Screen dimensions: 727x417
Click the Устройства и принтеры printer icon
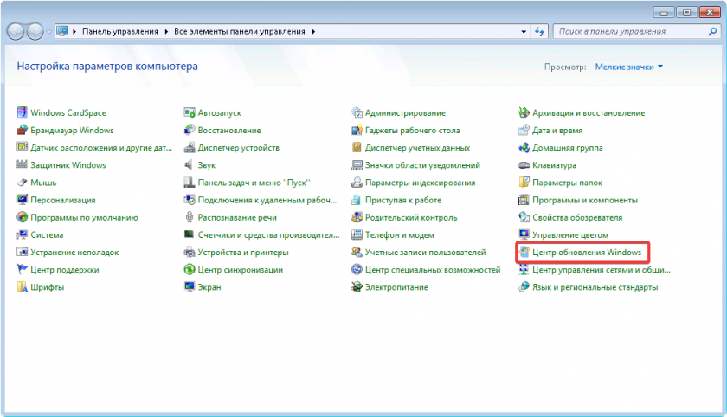pos(190,253)
